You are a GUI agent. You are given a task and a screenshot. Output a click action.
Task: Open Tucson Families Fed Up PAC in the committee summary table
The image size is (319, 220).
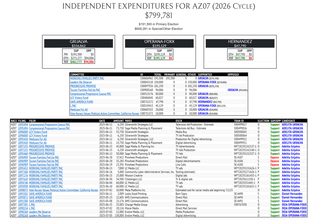pos(85,90)
